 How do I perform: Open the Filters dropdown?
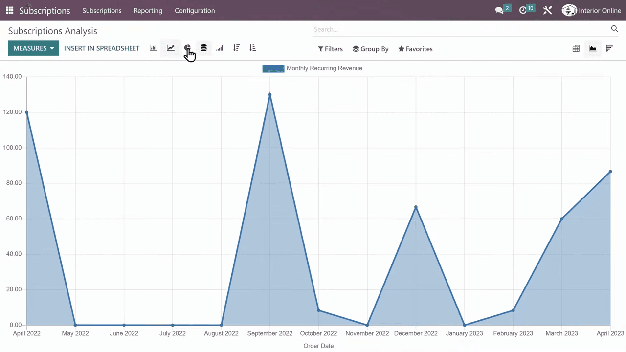point(330,49)
